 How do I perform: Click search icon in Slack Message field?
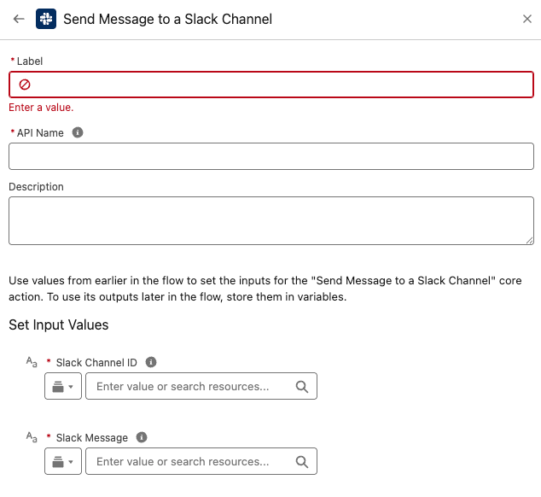(x=302, y=462)
